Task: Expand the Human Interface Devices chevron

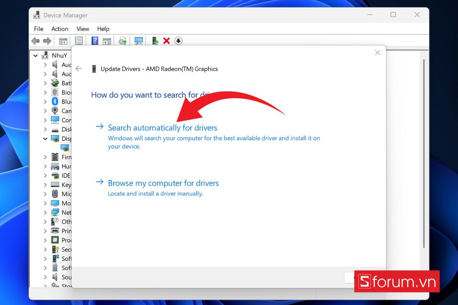Action: pos(45,166)
